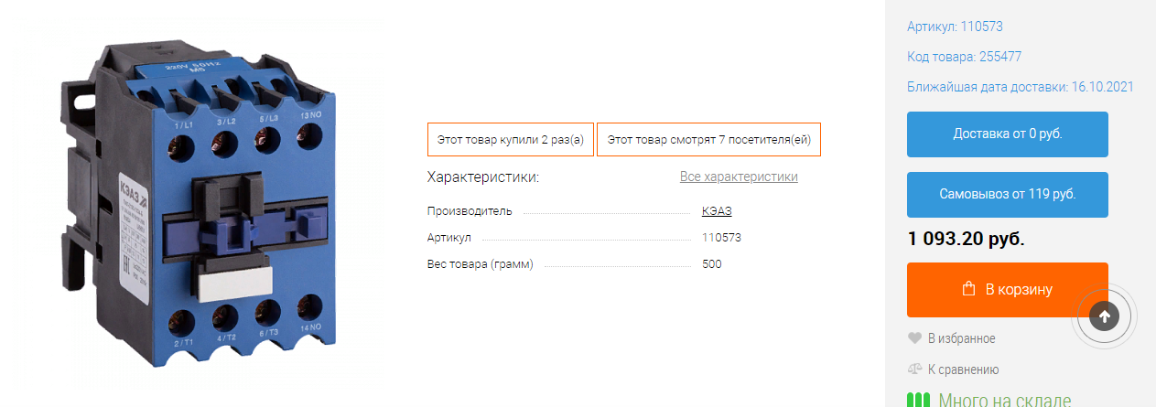Choose 'Самовывоз от 119 руб.' button
Image resolution: width=1156 pixels, height=407 pixels.
1008,195
